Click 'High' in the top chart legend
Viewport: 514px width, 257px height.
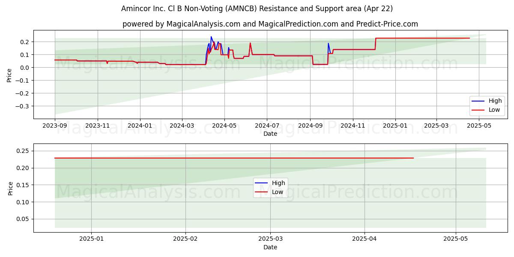click(495, 101)
